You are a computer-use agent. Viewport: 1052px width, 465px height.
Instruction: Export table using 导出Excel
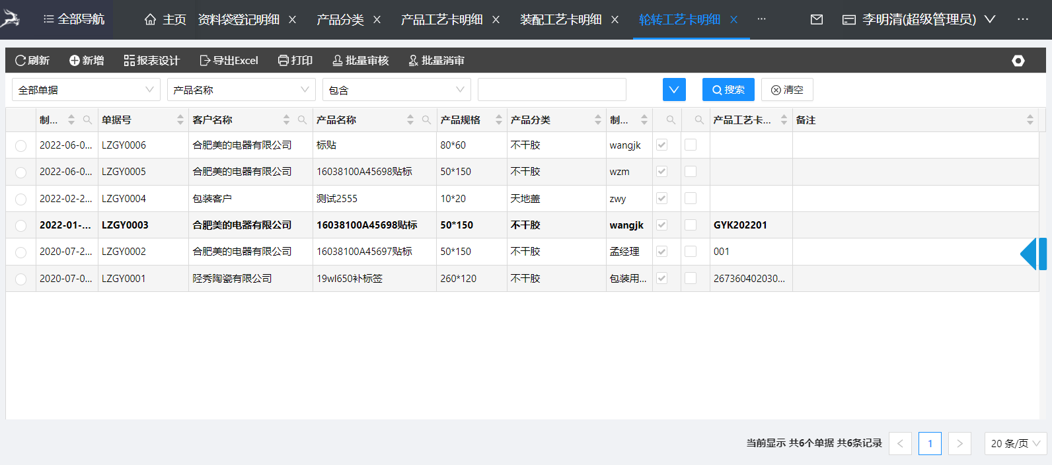(x=229, y=61)
